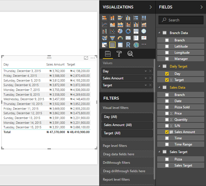Uncheck the Sales Amount field checkbox
Screen dimensions: 206x186
click(167, 132)
